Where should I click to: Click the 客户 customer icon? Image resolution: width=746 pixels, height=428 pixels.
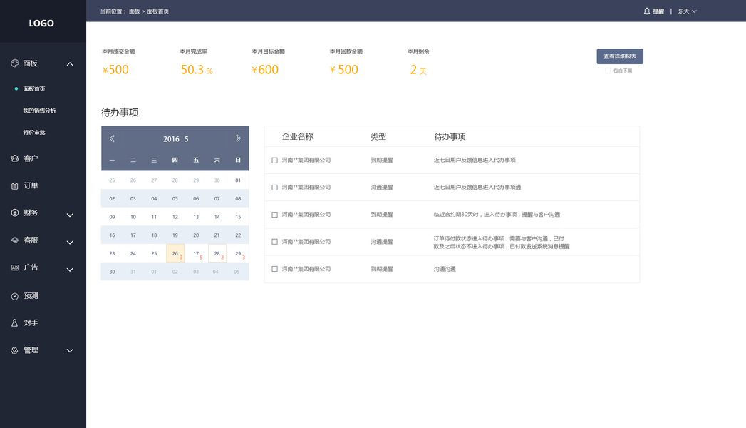(15, 158)
